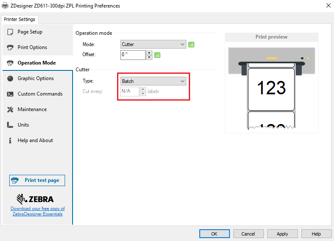Open the Operation Mode section
This screenshot has height=241, width=334.
37,63
